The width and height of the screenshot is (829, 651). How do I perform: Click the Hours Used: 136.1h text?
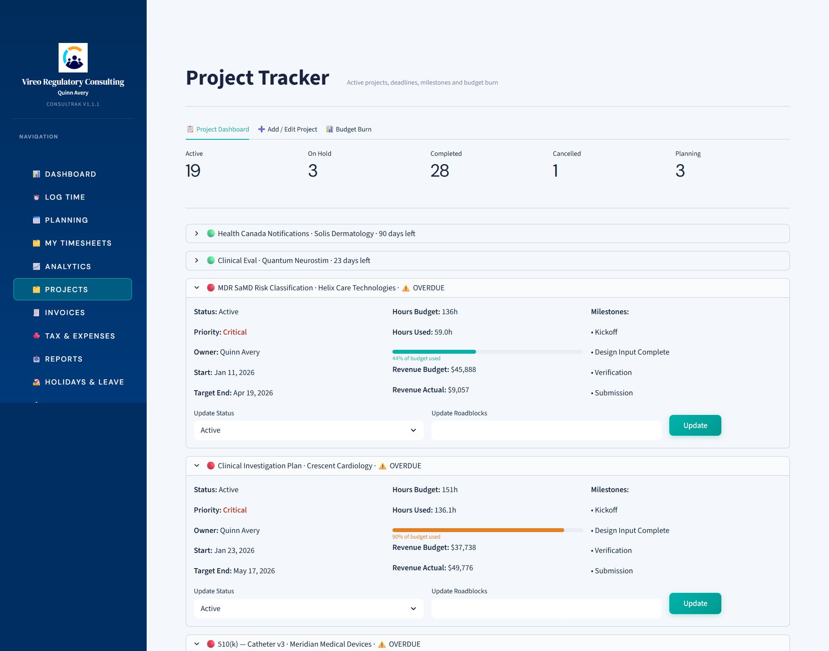coord(424,510)
